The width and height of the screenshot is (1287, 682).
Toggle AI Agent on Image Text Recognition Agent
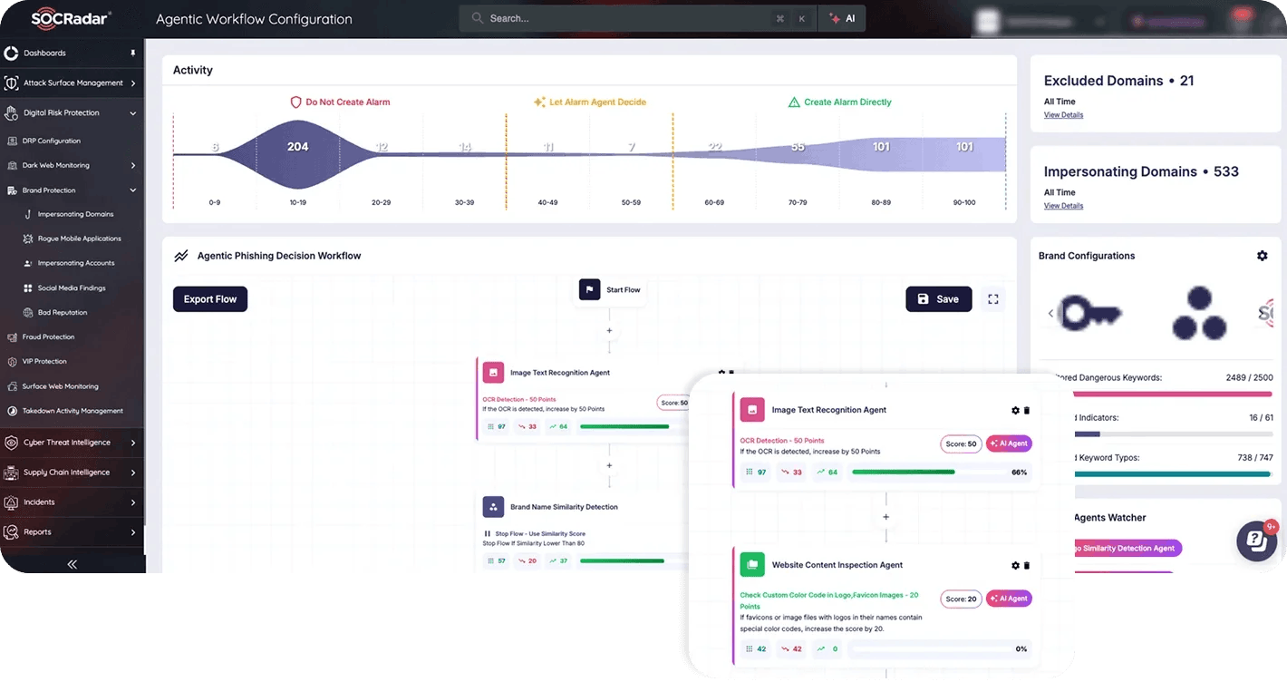click(1009, 443)
